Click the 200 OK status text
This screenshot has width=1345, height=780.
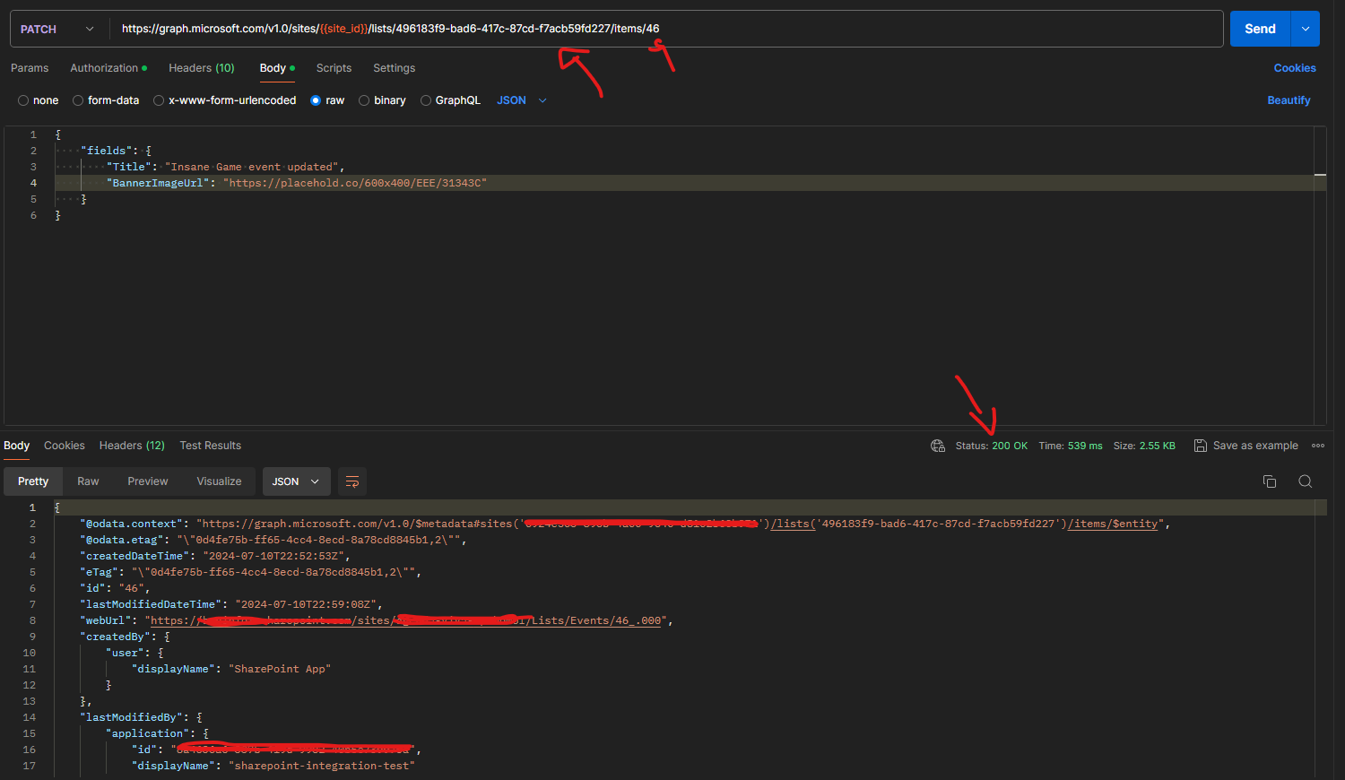1010,446
